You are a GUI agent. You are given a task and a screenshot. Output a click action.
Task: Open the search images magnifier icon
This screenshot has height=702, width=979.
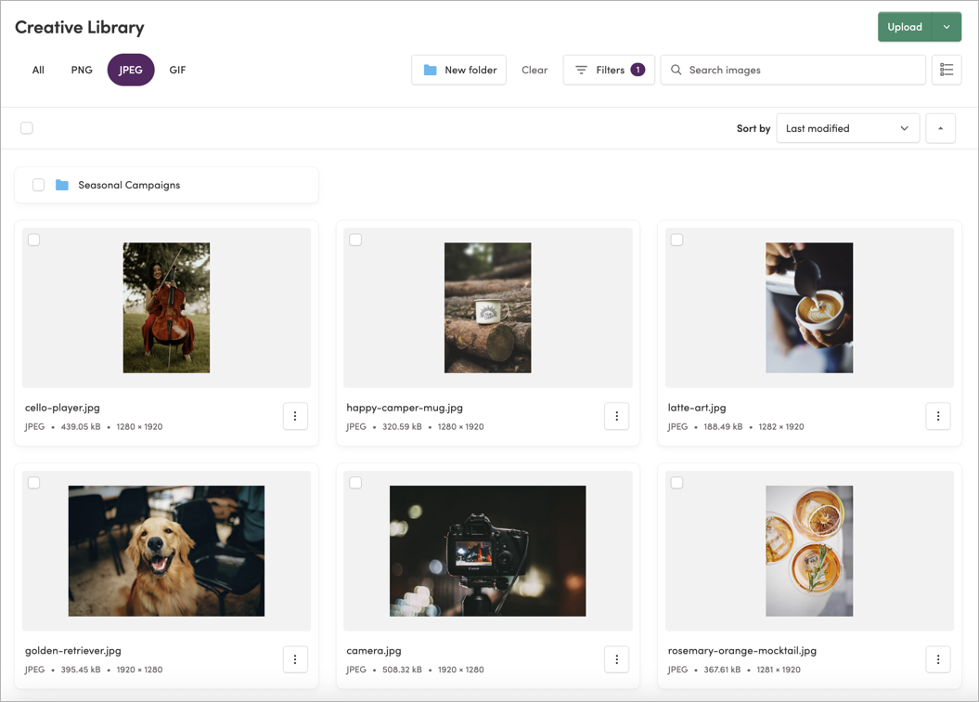pos(676,70)
